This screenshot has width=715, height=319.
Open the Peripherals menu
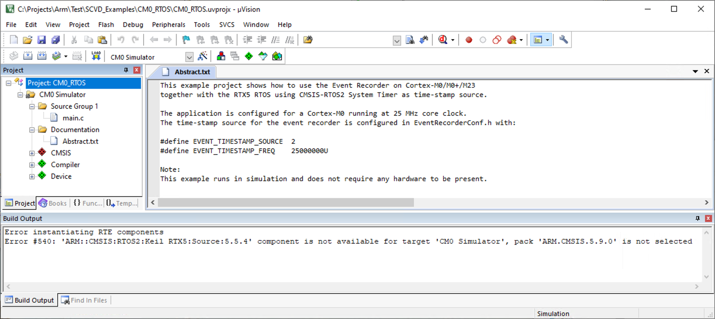point(168,25)
